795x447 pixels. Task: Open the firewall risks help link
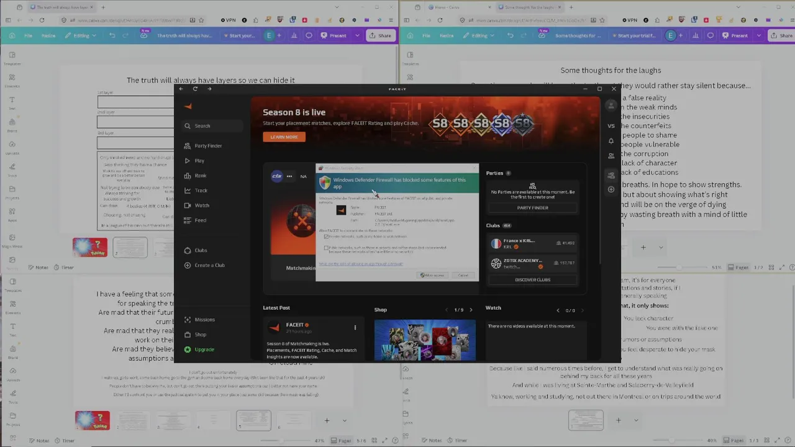(x=361, y=264)
